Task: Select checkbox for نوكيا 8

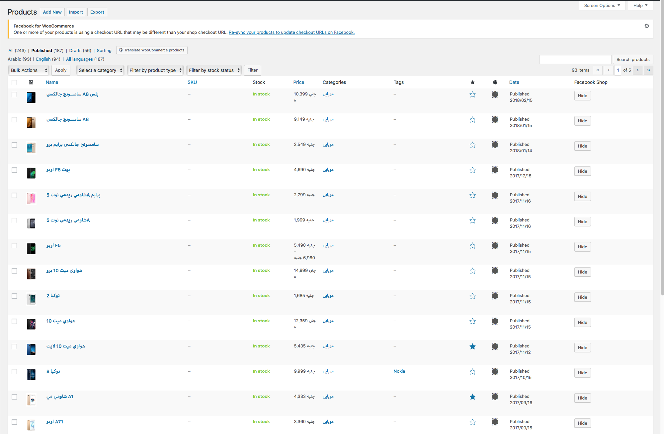Action: coord(14,372)
